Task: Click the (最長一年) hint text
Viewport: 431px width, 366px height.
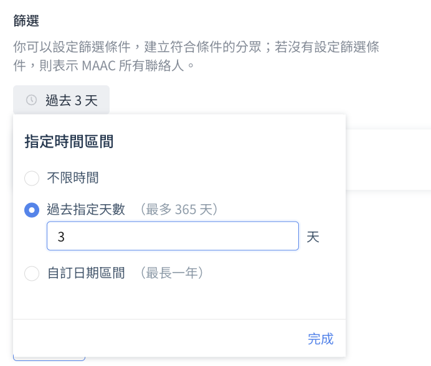Action: point(172,273)
